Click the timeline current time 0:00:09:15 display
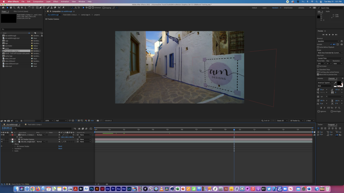The height and width of the screenshot is (193, 344). pos(7,128)
